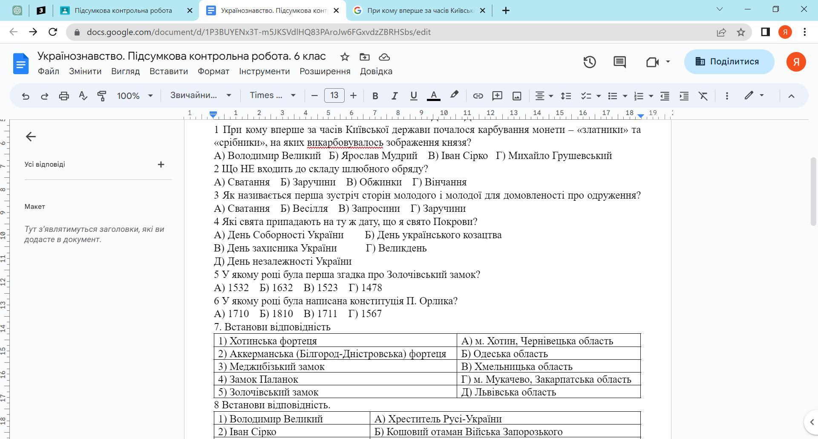Check the cloud document status icon
This screenshot has height=439, width=818.
click(x=384, y=57)
